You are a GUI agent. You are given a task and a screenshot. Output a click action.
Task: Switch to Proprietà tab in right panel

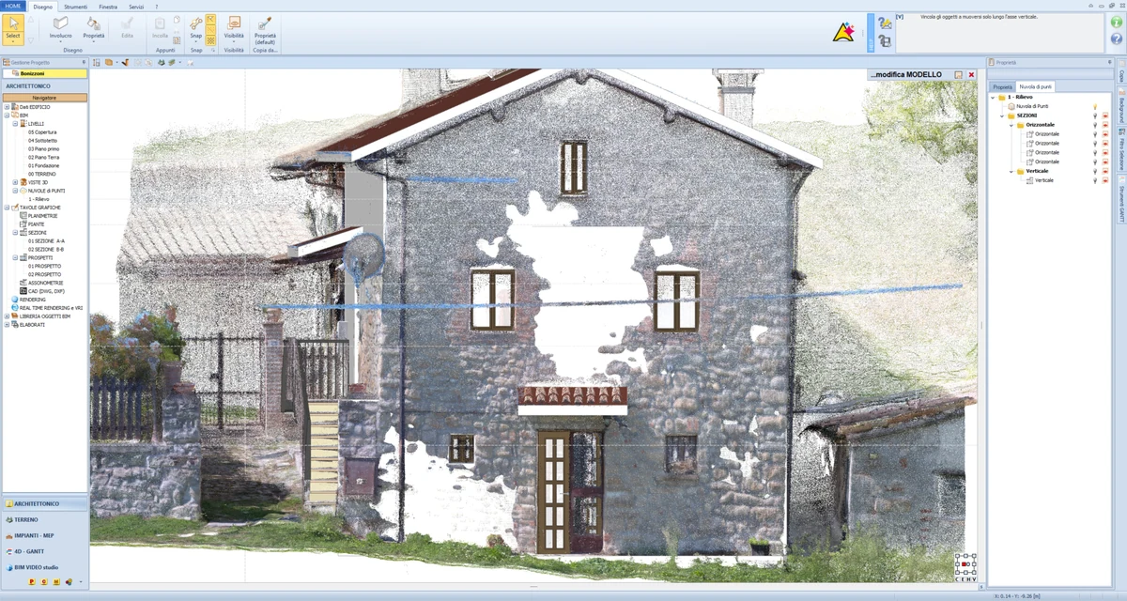click(x=1003, y=86)
